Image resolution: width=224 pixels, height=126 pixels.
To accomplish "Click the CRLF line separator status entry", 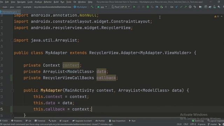I will [x=186, y=124].
